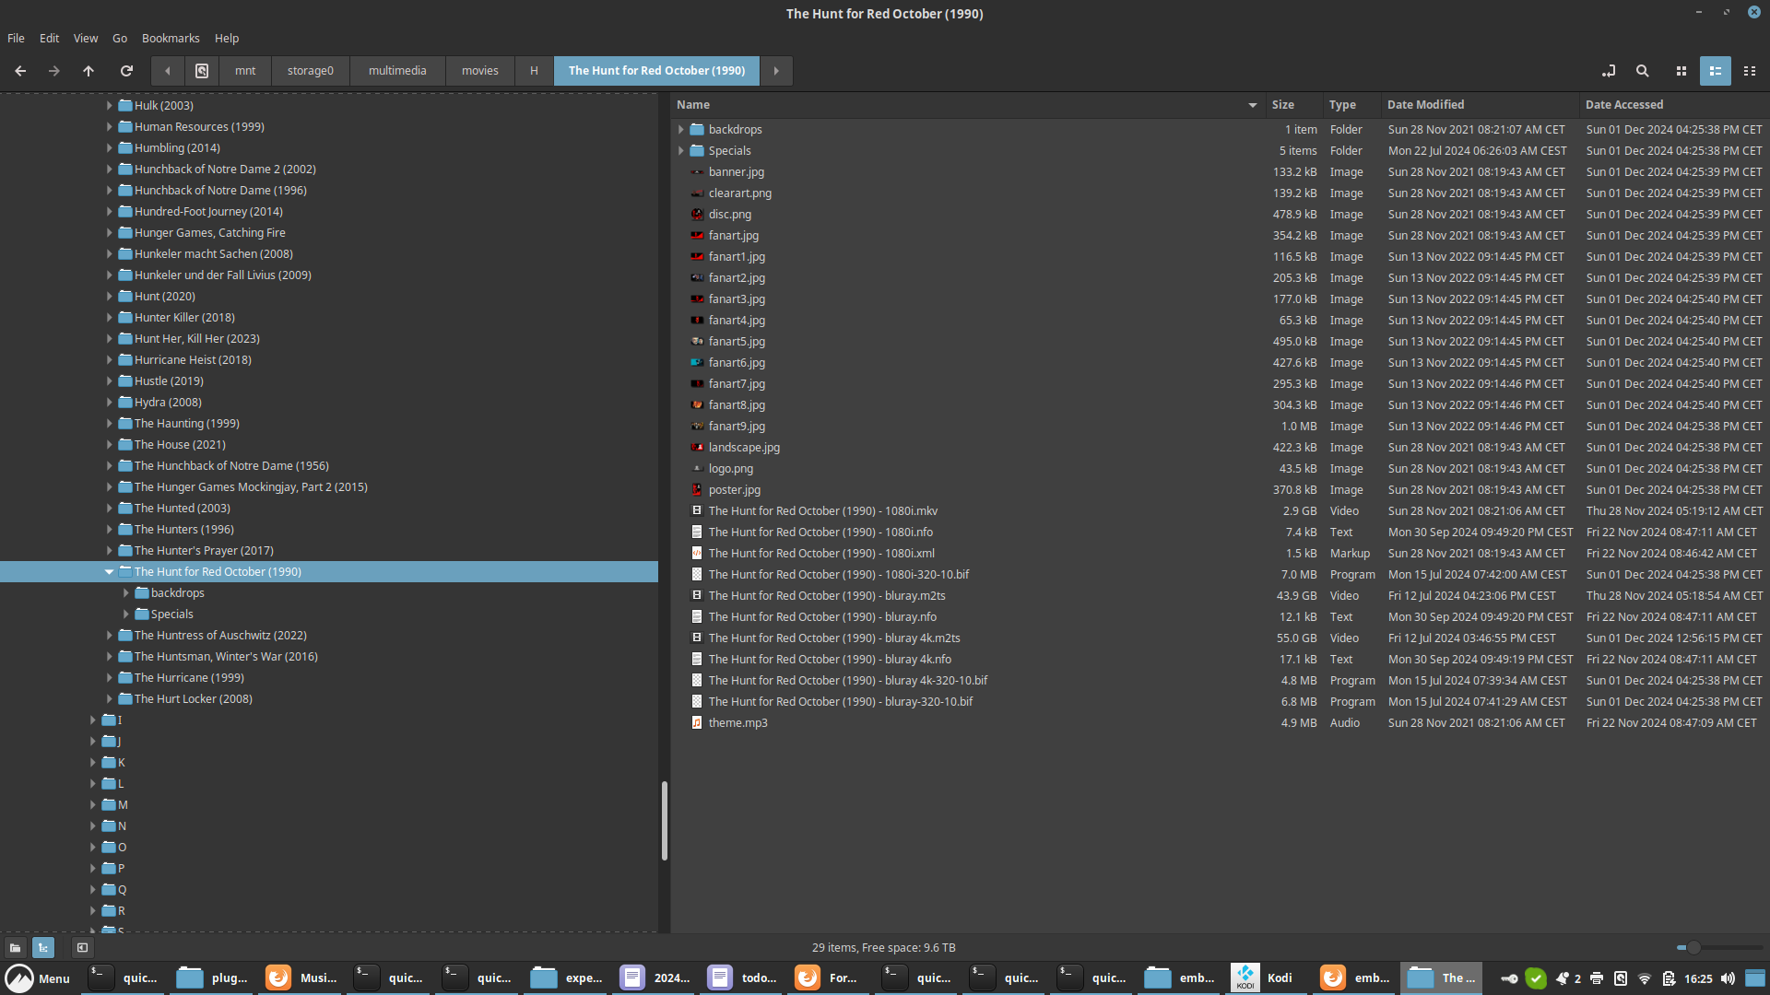Go up to parent folder
The image size is (1770, 995).
[x=88, y=71]
